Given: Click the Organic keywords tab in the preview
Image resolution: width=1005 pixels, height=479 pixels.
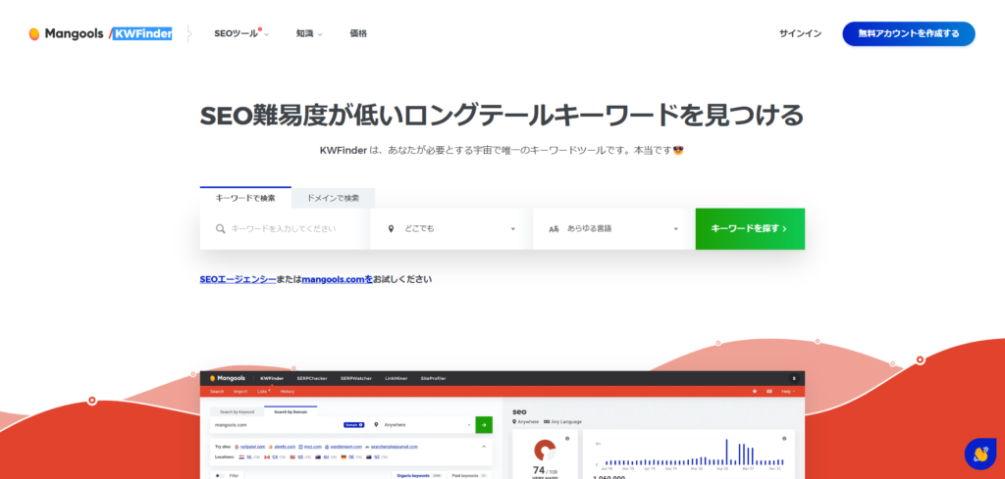Looking at the screenshot, I should pos(417,476).
